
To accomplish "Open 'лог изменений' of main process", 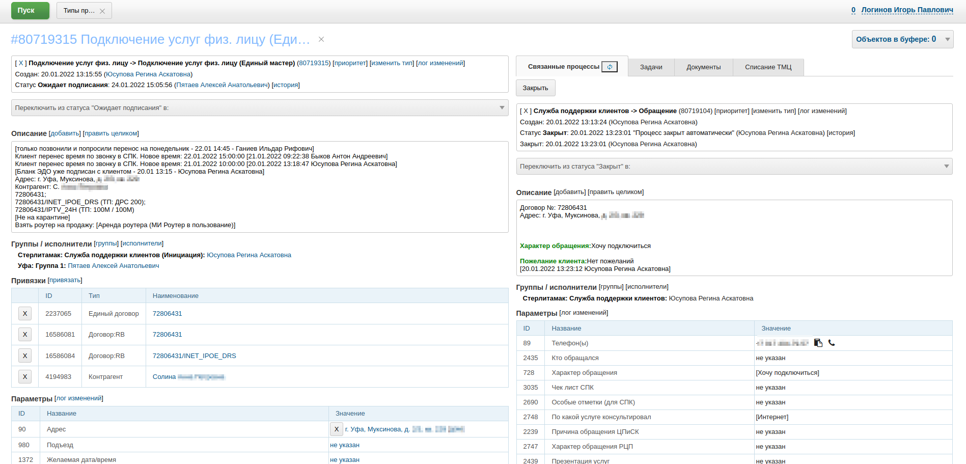I will (440, 63).
